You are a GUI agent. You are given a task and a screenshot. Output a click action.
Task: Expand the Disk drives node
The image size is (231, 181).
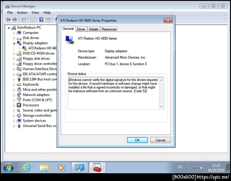(14, 38)
